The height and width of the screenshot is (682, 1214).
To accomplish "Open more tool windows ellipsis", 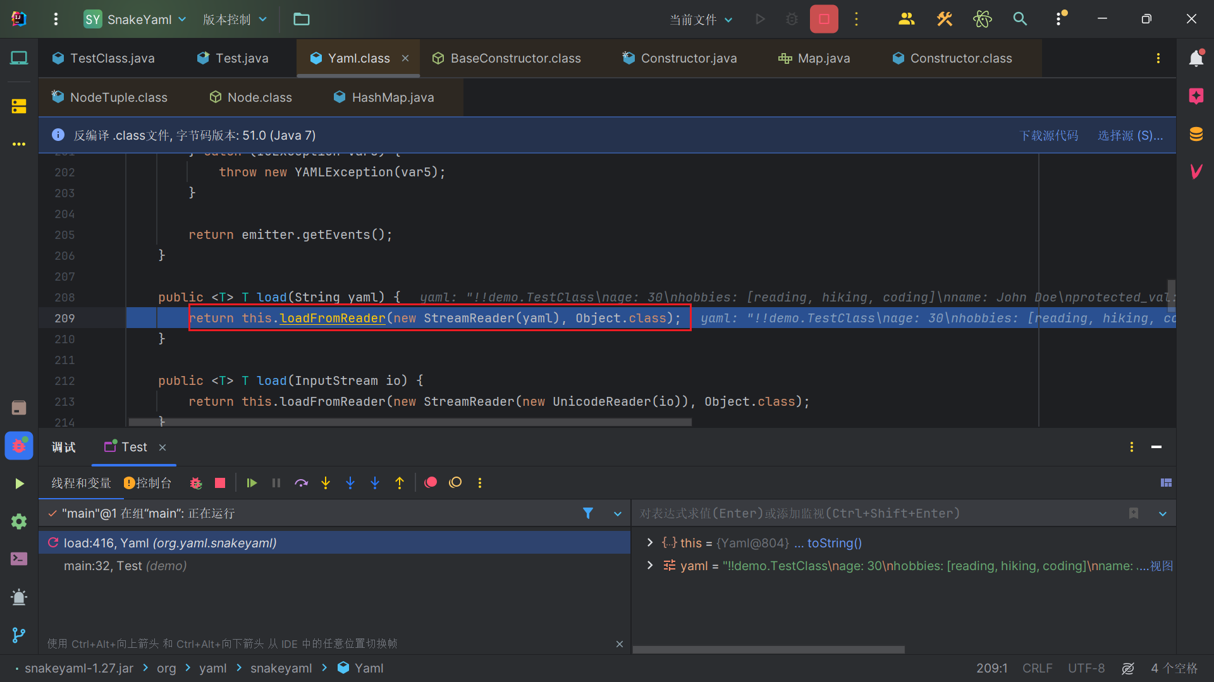I will (x=19, y=144).
